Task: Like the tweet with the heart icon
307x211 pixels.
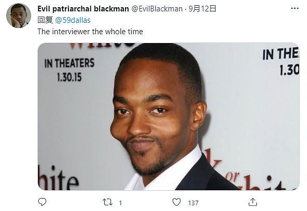Action: [x=176, y=202]
